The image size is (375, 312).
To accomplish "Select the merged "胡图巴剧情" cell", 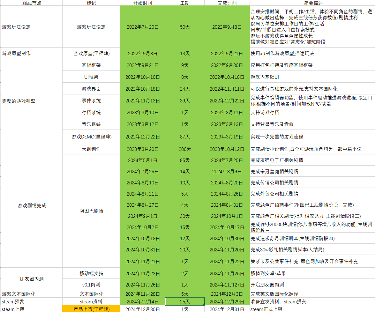I will click(91, 211).
